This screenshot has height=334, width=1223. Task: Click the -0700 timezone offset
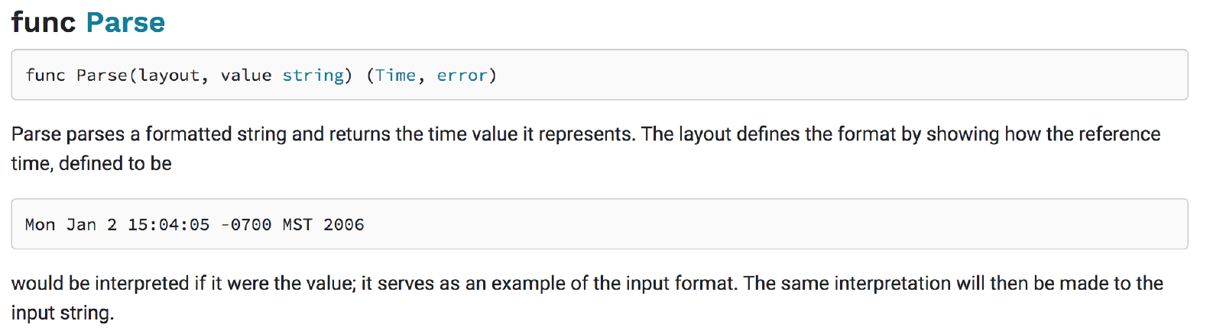[246, 225]
